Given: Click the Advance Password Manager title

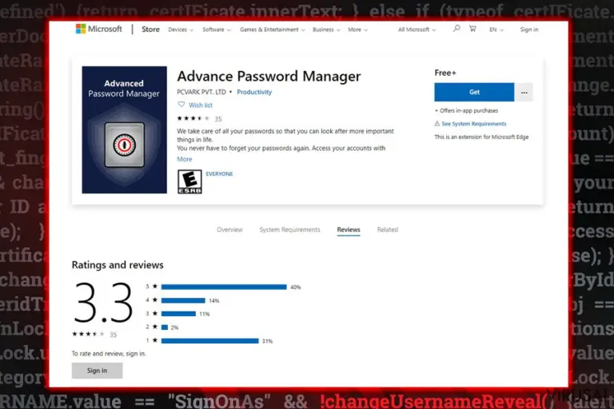Looking at the screenshot, I should pos(269,77).
